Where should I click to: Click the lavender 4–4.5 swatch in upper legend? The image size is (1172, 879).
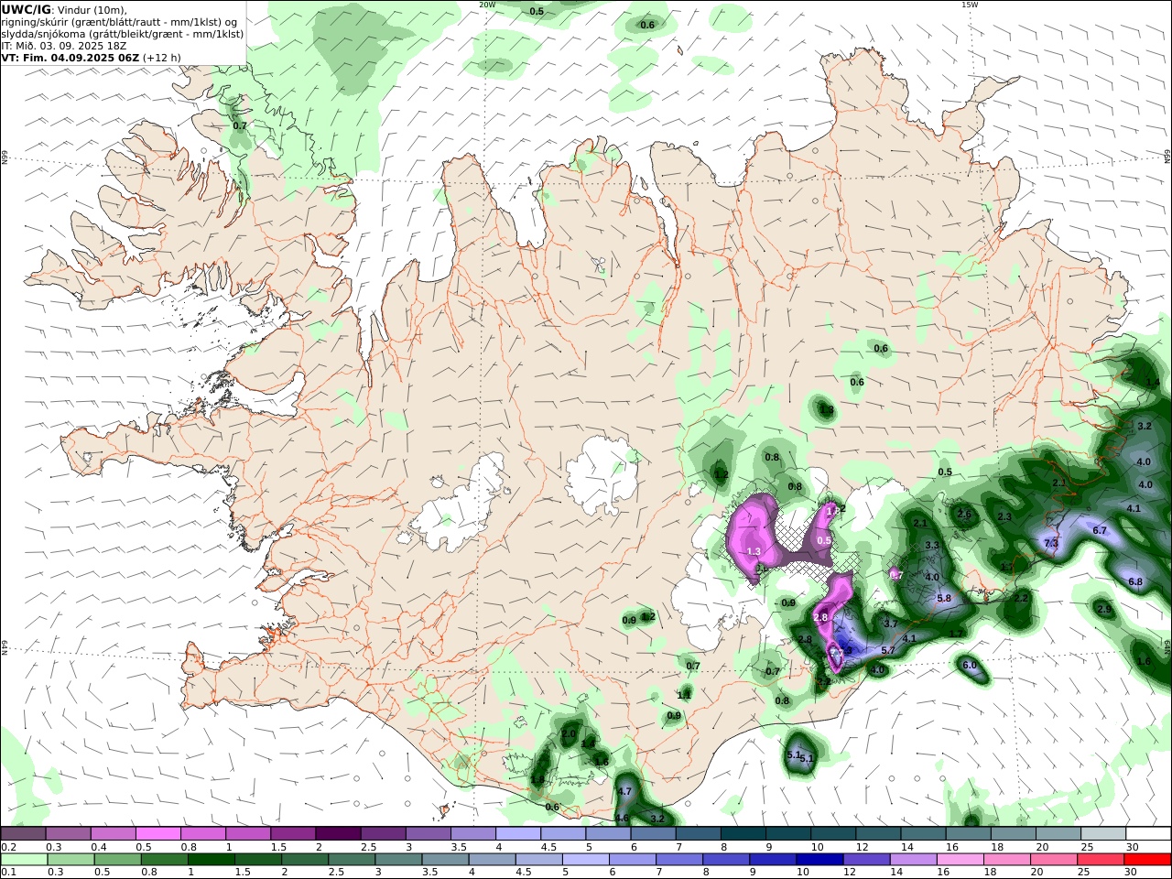pyautogui.click(x=517, y=833)
